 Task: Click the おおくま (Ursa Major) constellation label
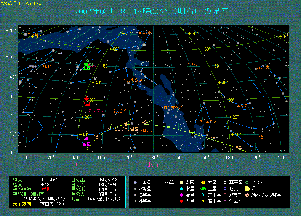(262, 67)
